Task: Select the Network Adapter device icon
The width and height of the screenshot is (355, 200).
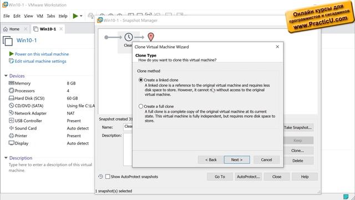Action: (x=11, y=113)
